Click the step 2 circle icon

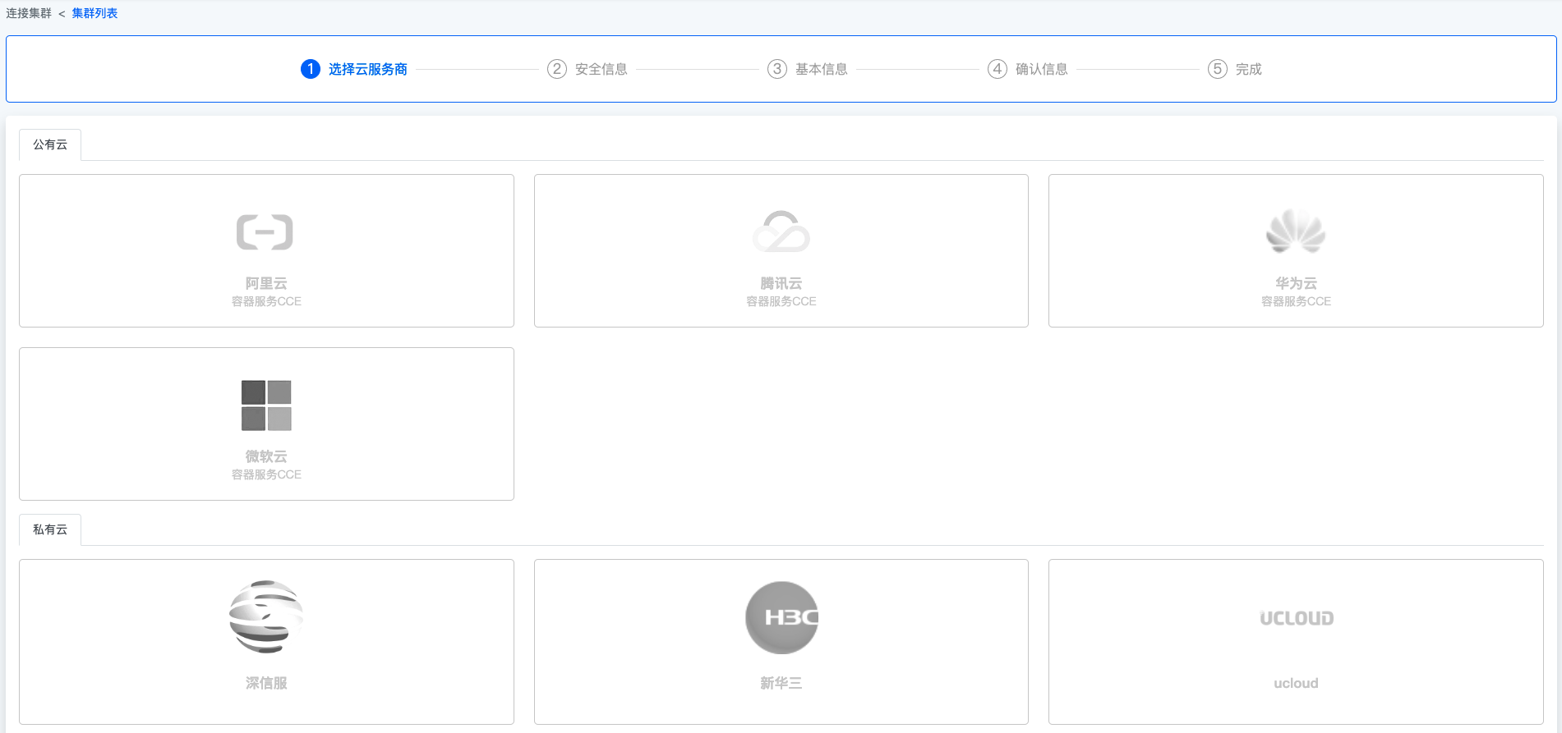pos(557,69)
